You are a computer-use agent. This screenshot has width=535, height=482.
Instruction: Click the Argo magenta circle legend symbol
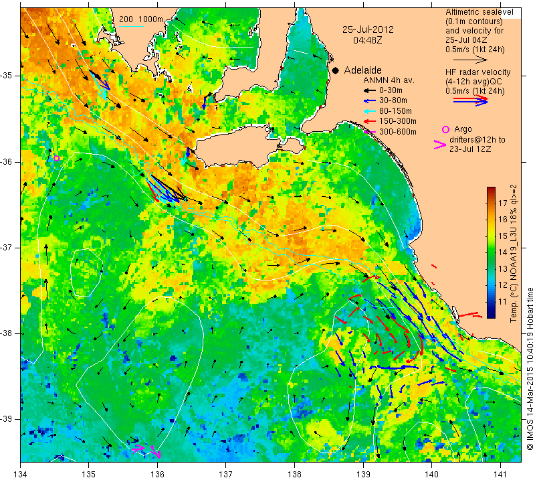445,129
